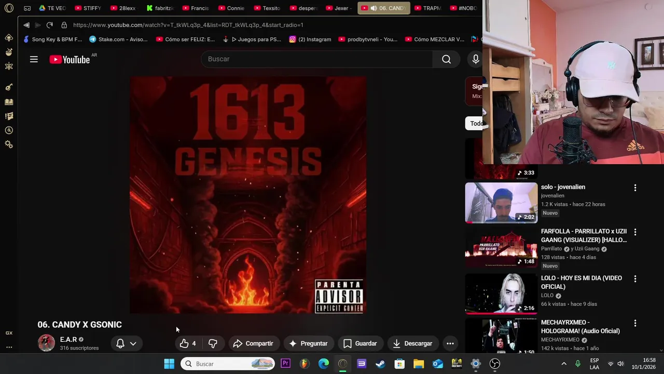
Task: Start voice search with the microphone
Action: (x=475, y=59)
